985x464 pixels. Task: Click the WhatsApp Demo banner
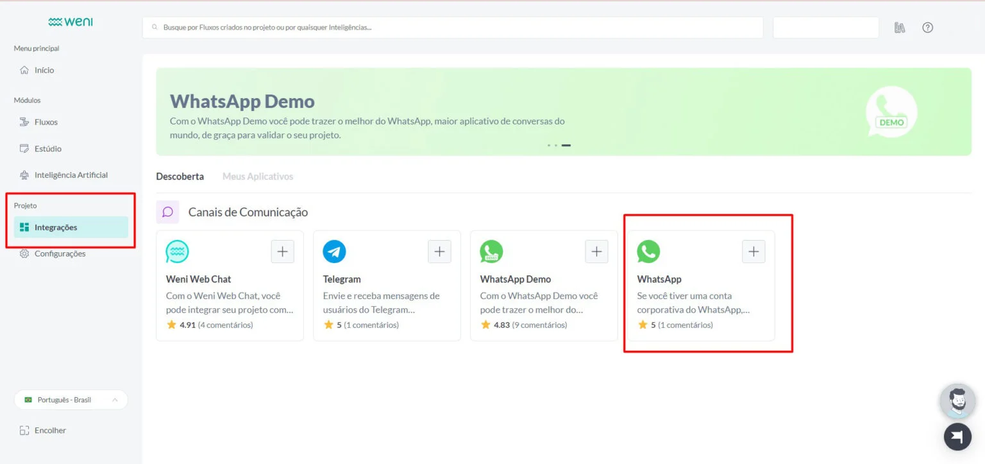coord(564,112)
